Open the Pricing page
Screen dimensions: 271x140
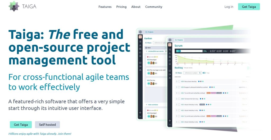[x=121, y=7]
